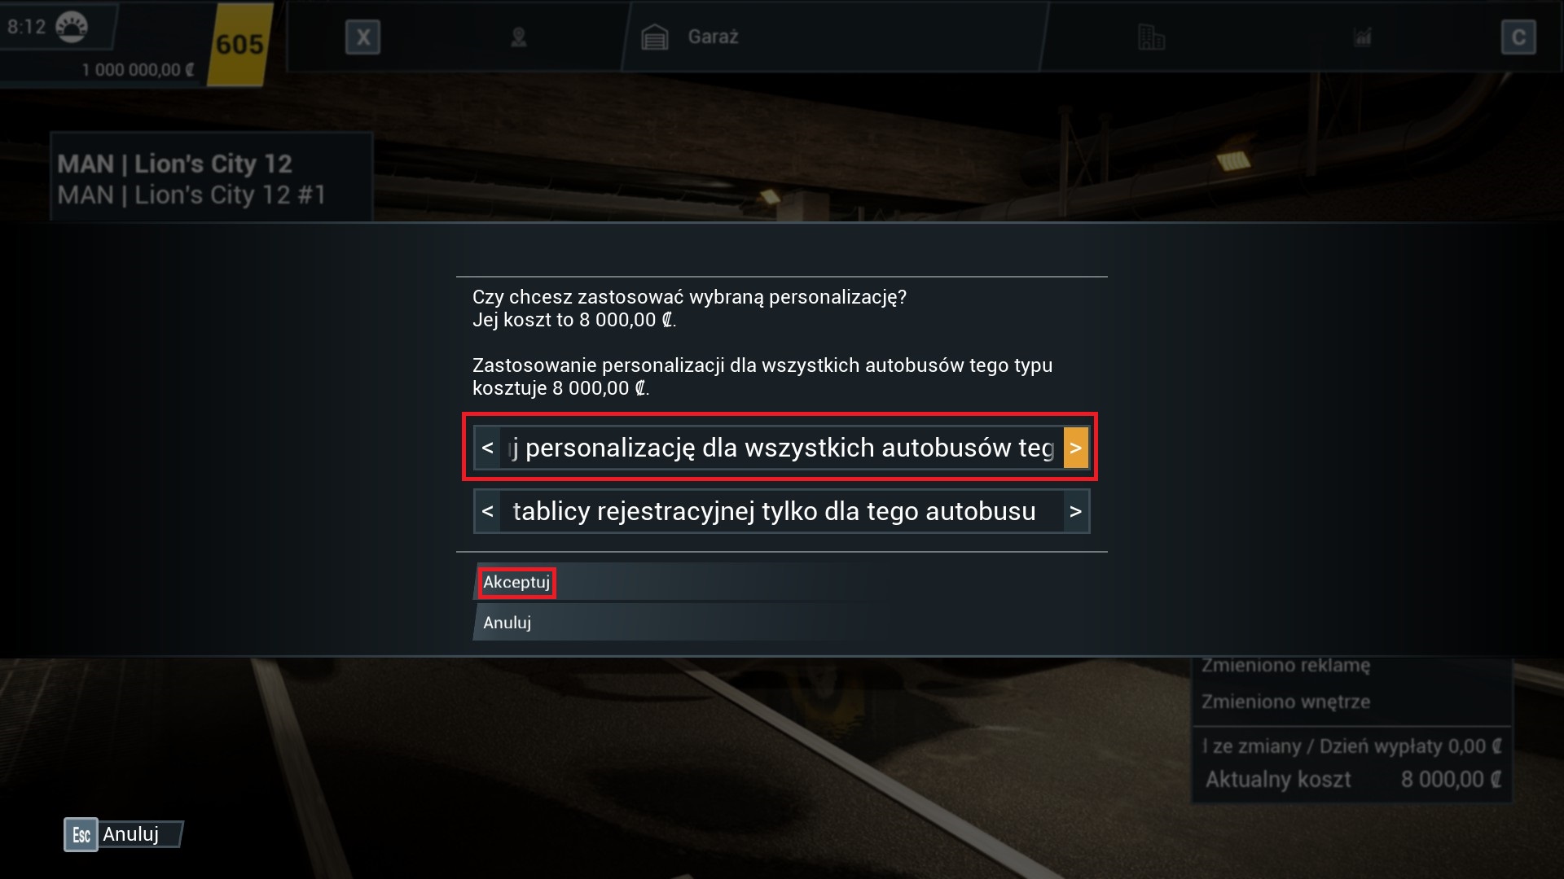Screen dimensions: 1564x879
Task: Click left arrow on personalization option selector
Action: [487, 448]
